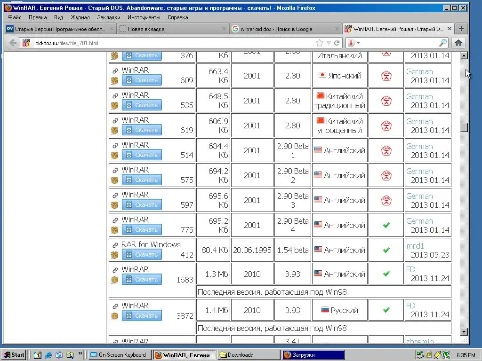Click the first quick launch notepad icon
482x361 pixels.
(x=38, y=355)
